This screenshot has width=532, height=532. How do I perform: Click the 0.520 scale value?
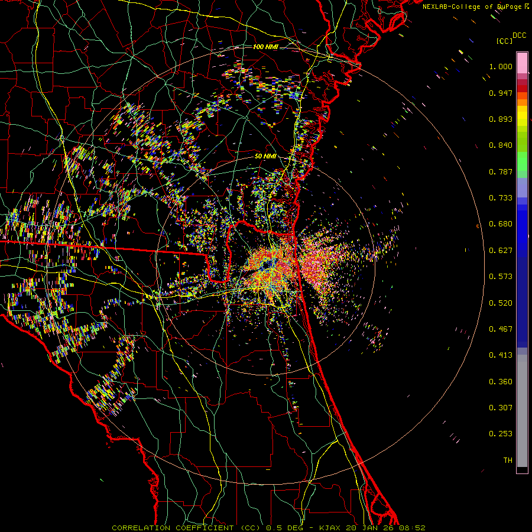tap(501, 303)
